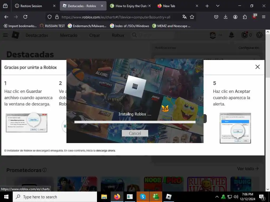Image resolution: width=270 pixels, height=202 pixels.
Task: Click the Installing Roblox progress bar
Action: coord(135,122)
